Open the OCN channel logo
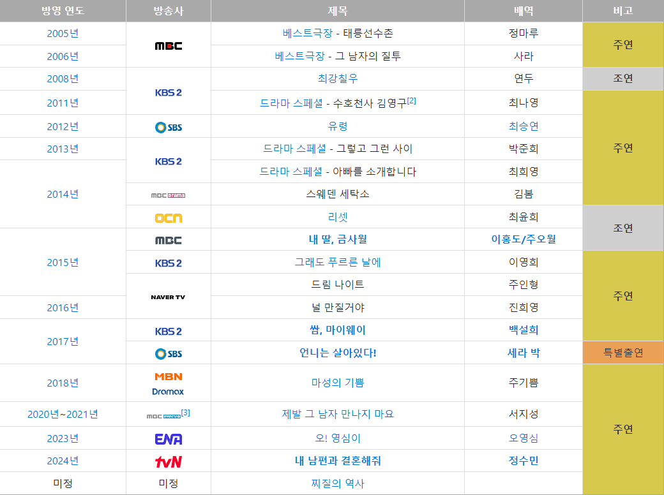664x495 pixels. click(x=169, y=217)
